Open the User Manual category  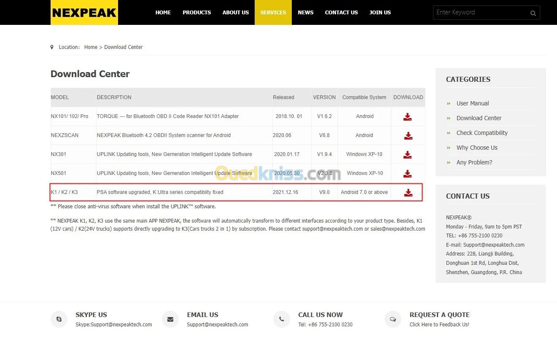click(472, 103)
